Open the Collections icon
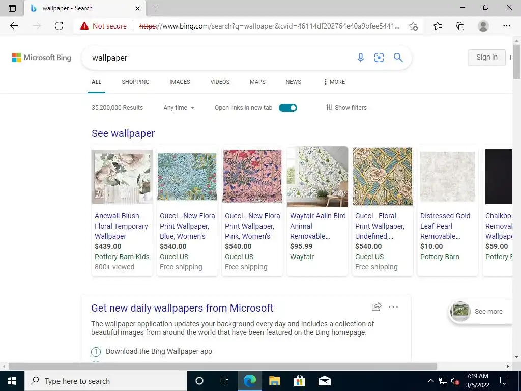 [460, 26]
